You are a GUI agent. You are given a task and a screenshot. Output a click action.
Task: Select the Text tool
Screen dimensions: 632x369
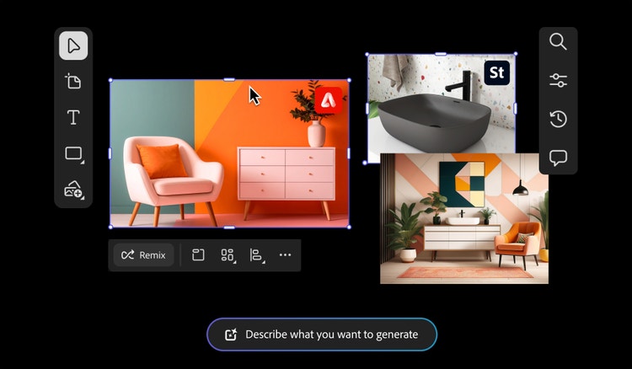pos(73,117)
